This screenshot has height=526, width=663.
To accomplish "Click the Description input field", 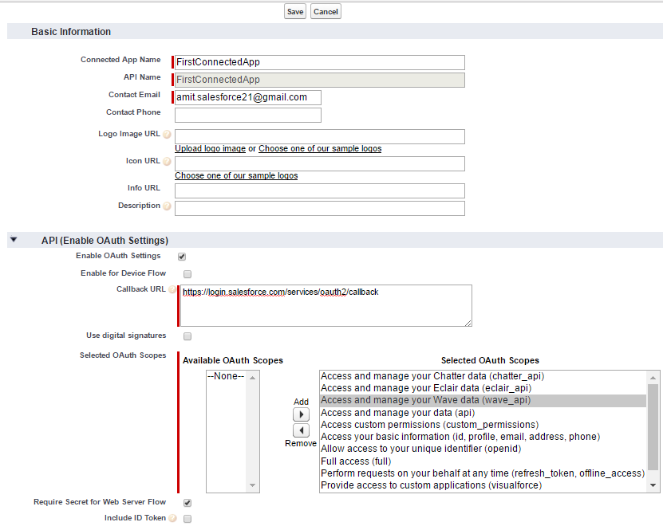I will pos(320,208).
